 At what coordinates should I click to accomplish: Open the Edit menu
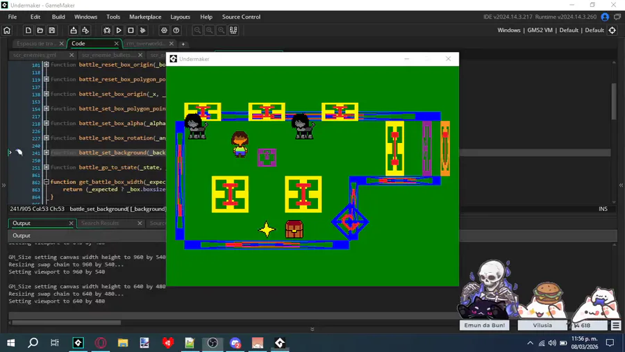pos(35,17)
